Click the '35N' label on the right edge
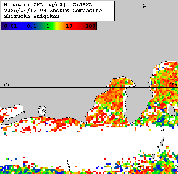Screen dimensions: 178x174 (173, 85)
